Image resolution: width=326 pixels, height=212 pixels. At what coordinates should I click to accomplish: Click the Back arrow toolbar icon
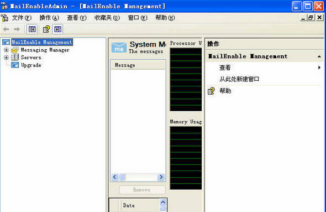tap(6, 29)
